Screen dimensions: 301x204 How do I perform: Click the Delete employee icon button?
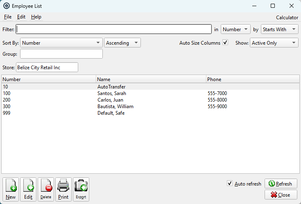tap(46, 189)
